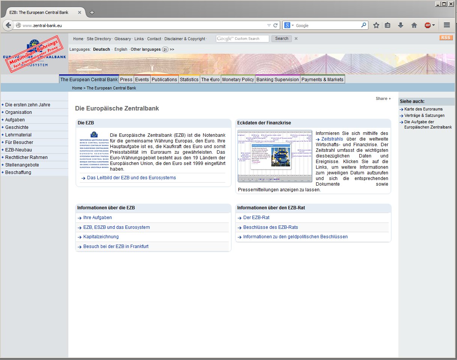Expand Other languages list
This screenshot has height=360, width=457.
(x=172, y=49)
